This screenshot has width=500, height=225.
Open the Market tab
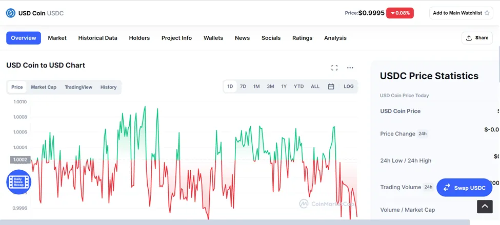(x=57, y=38)
